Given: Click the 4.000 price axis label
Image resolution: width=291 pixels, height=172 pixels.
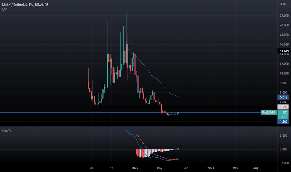Looking at the screenshot, I should [284, 102].
